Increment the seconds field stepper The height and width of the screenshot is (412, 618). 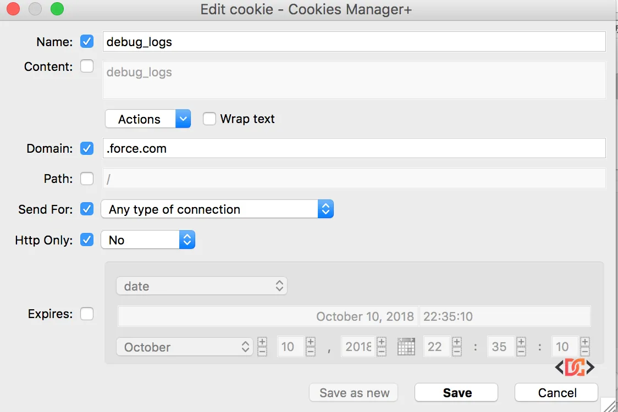pyautogui.click(x=584, y=343)
